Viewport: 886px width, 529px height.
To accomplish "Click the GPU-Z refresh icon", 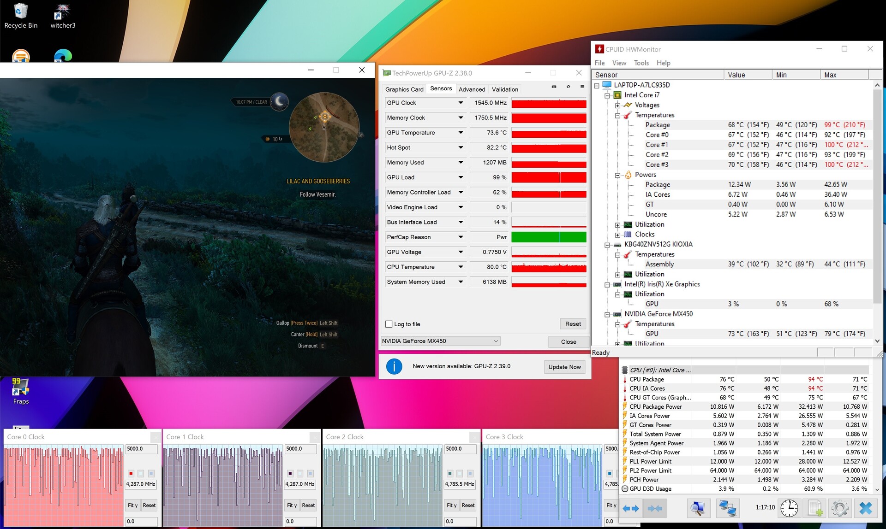I will (568, 87).
